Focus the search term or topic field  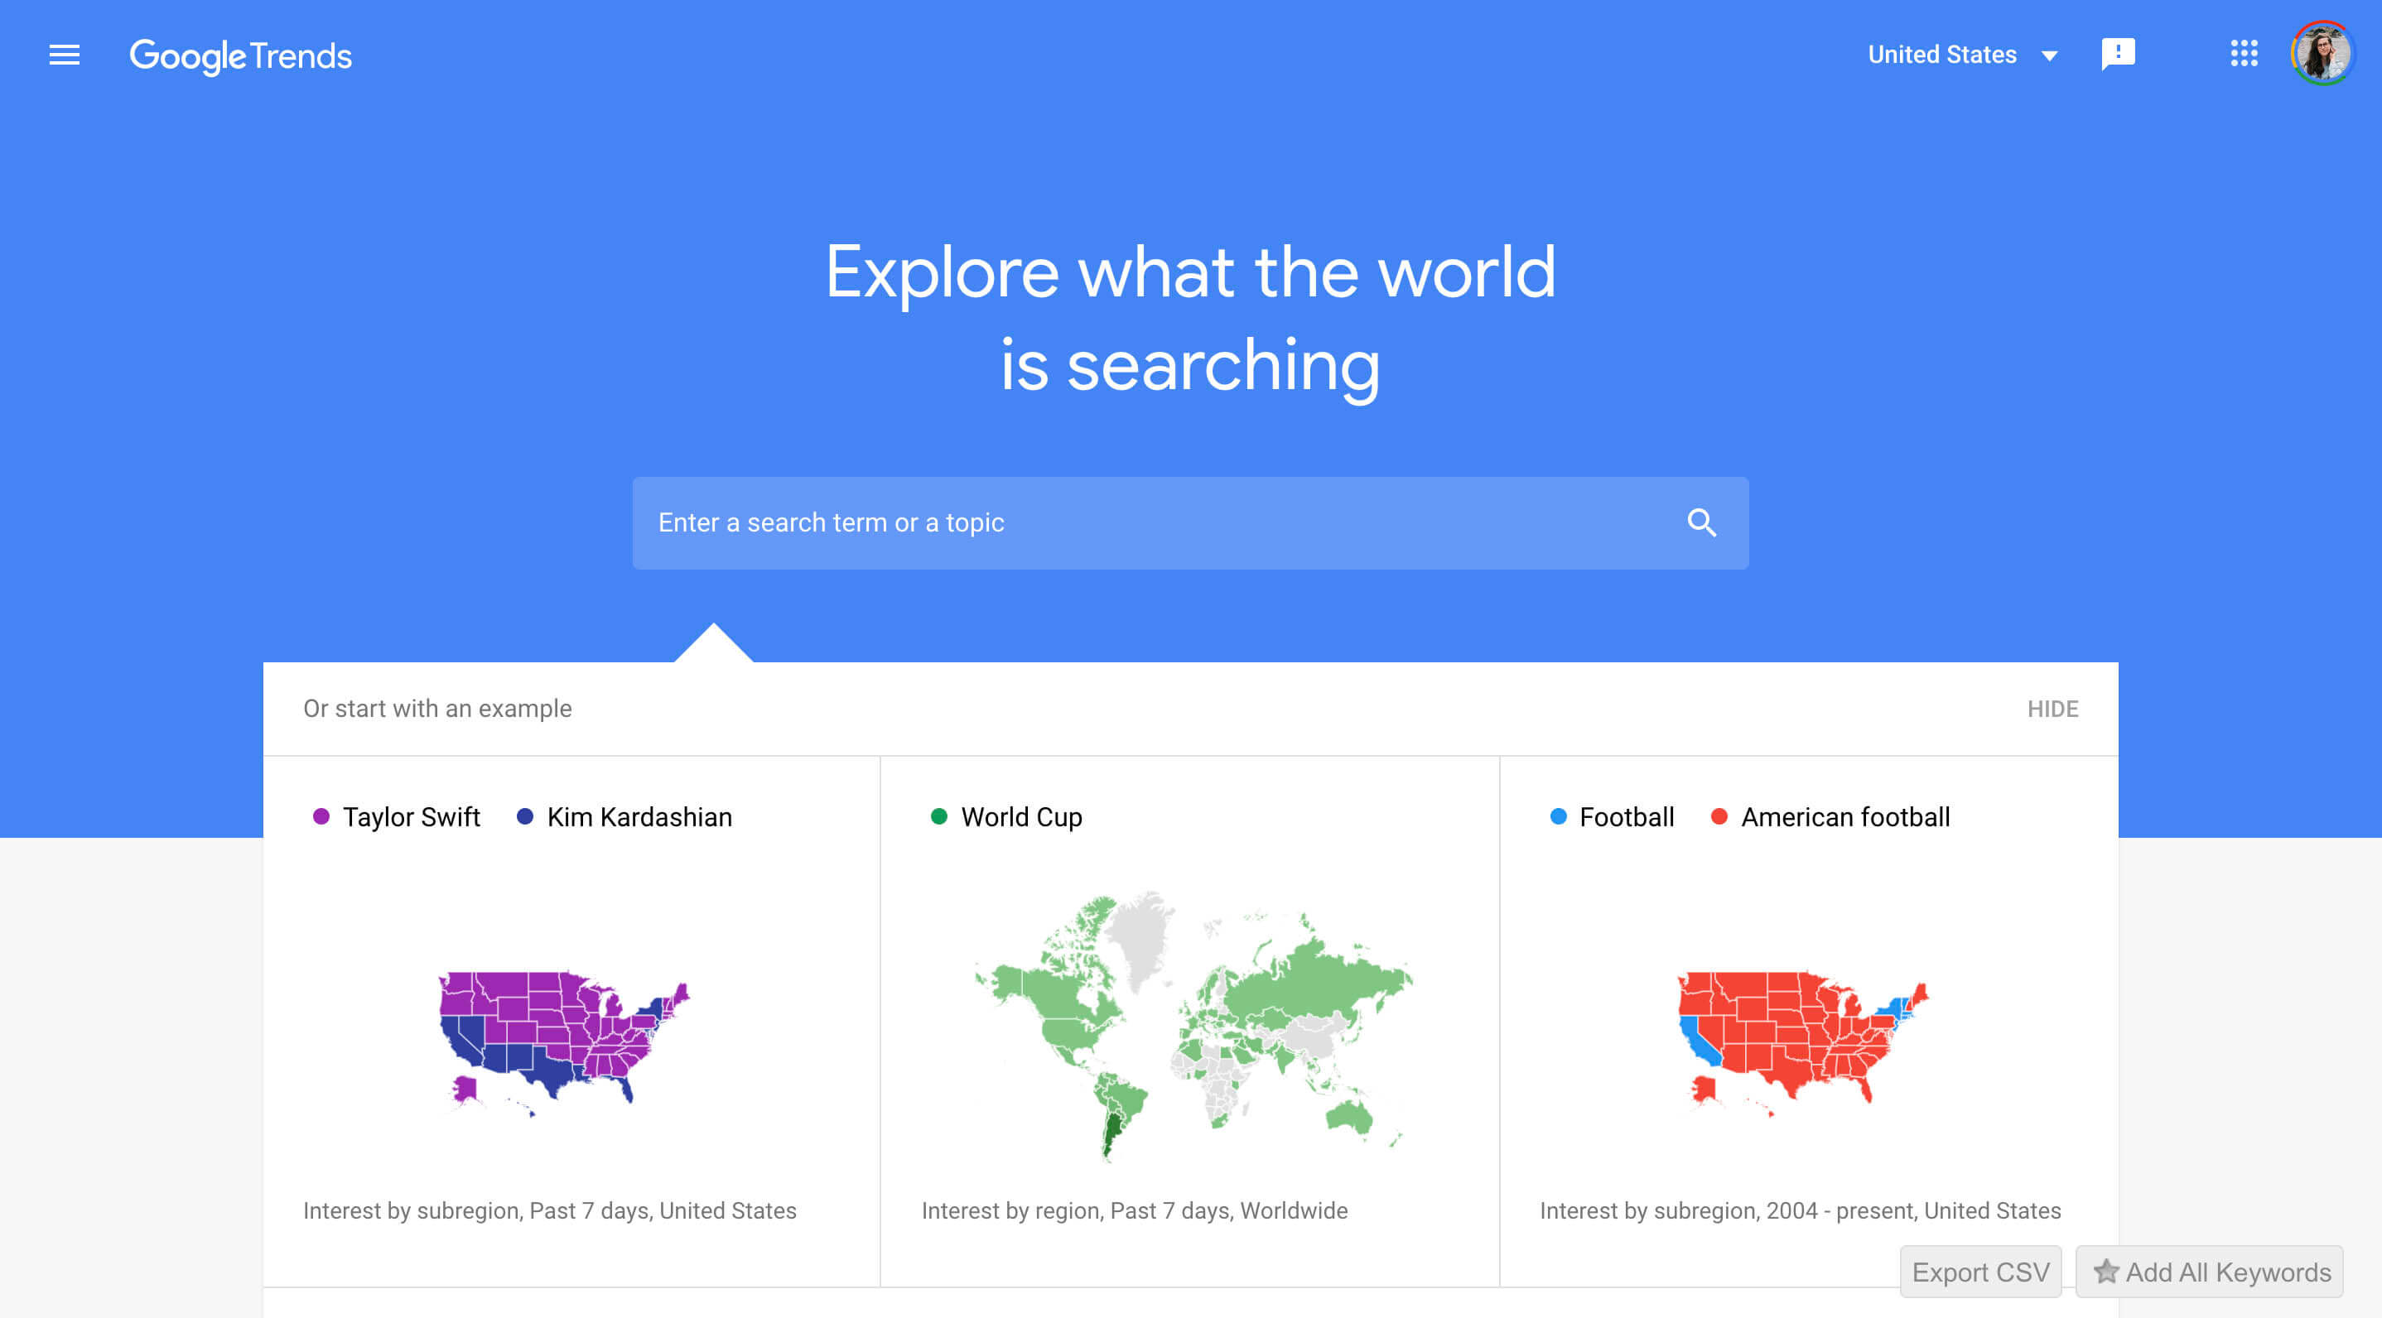1190,523
